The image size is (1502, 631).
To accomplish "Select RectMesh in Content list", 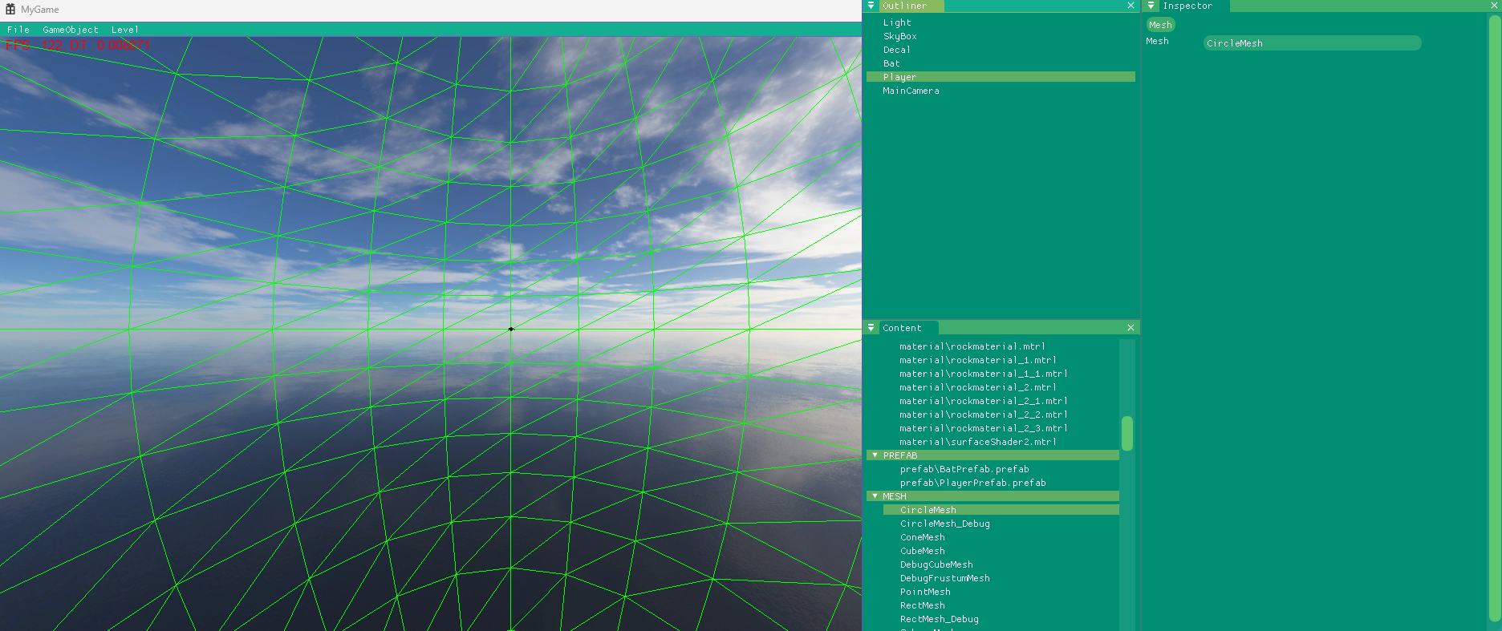I will click(922, 605).
